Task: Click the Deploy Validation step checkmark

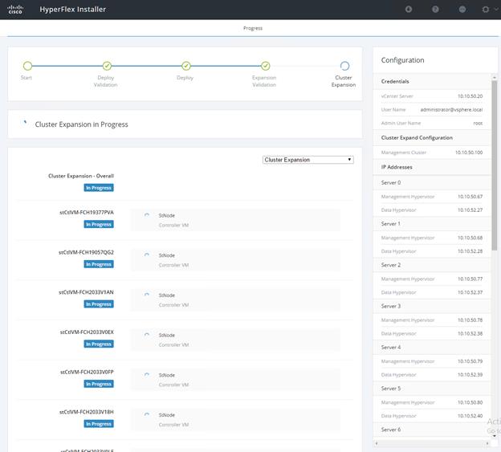Action: click(107, 66)
